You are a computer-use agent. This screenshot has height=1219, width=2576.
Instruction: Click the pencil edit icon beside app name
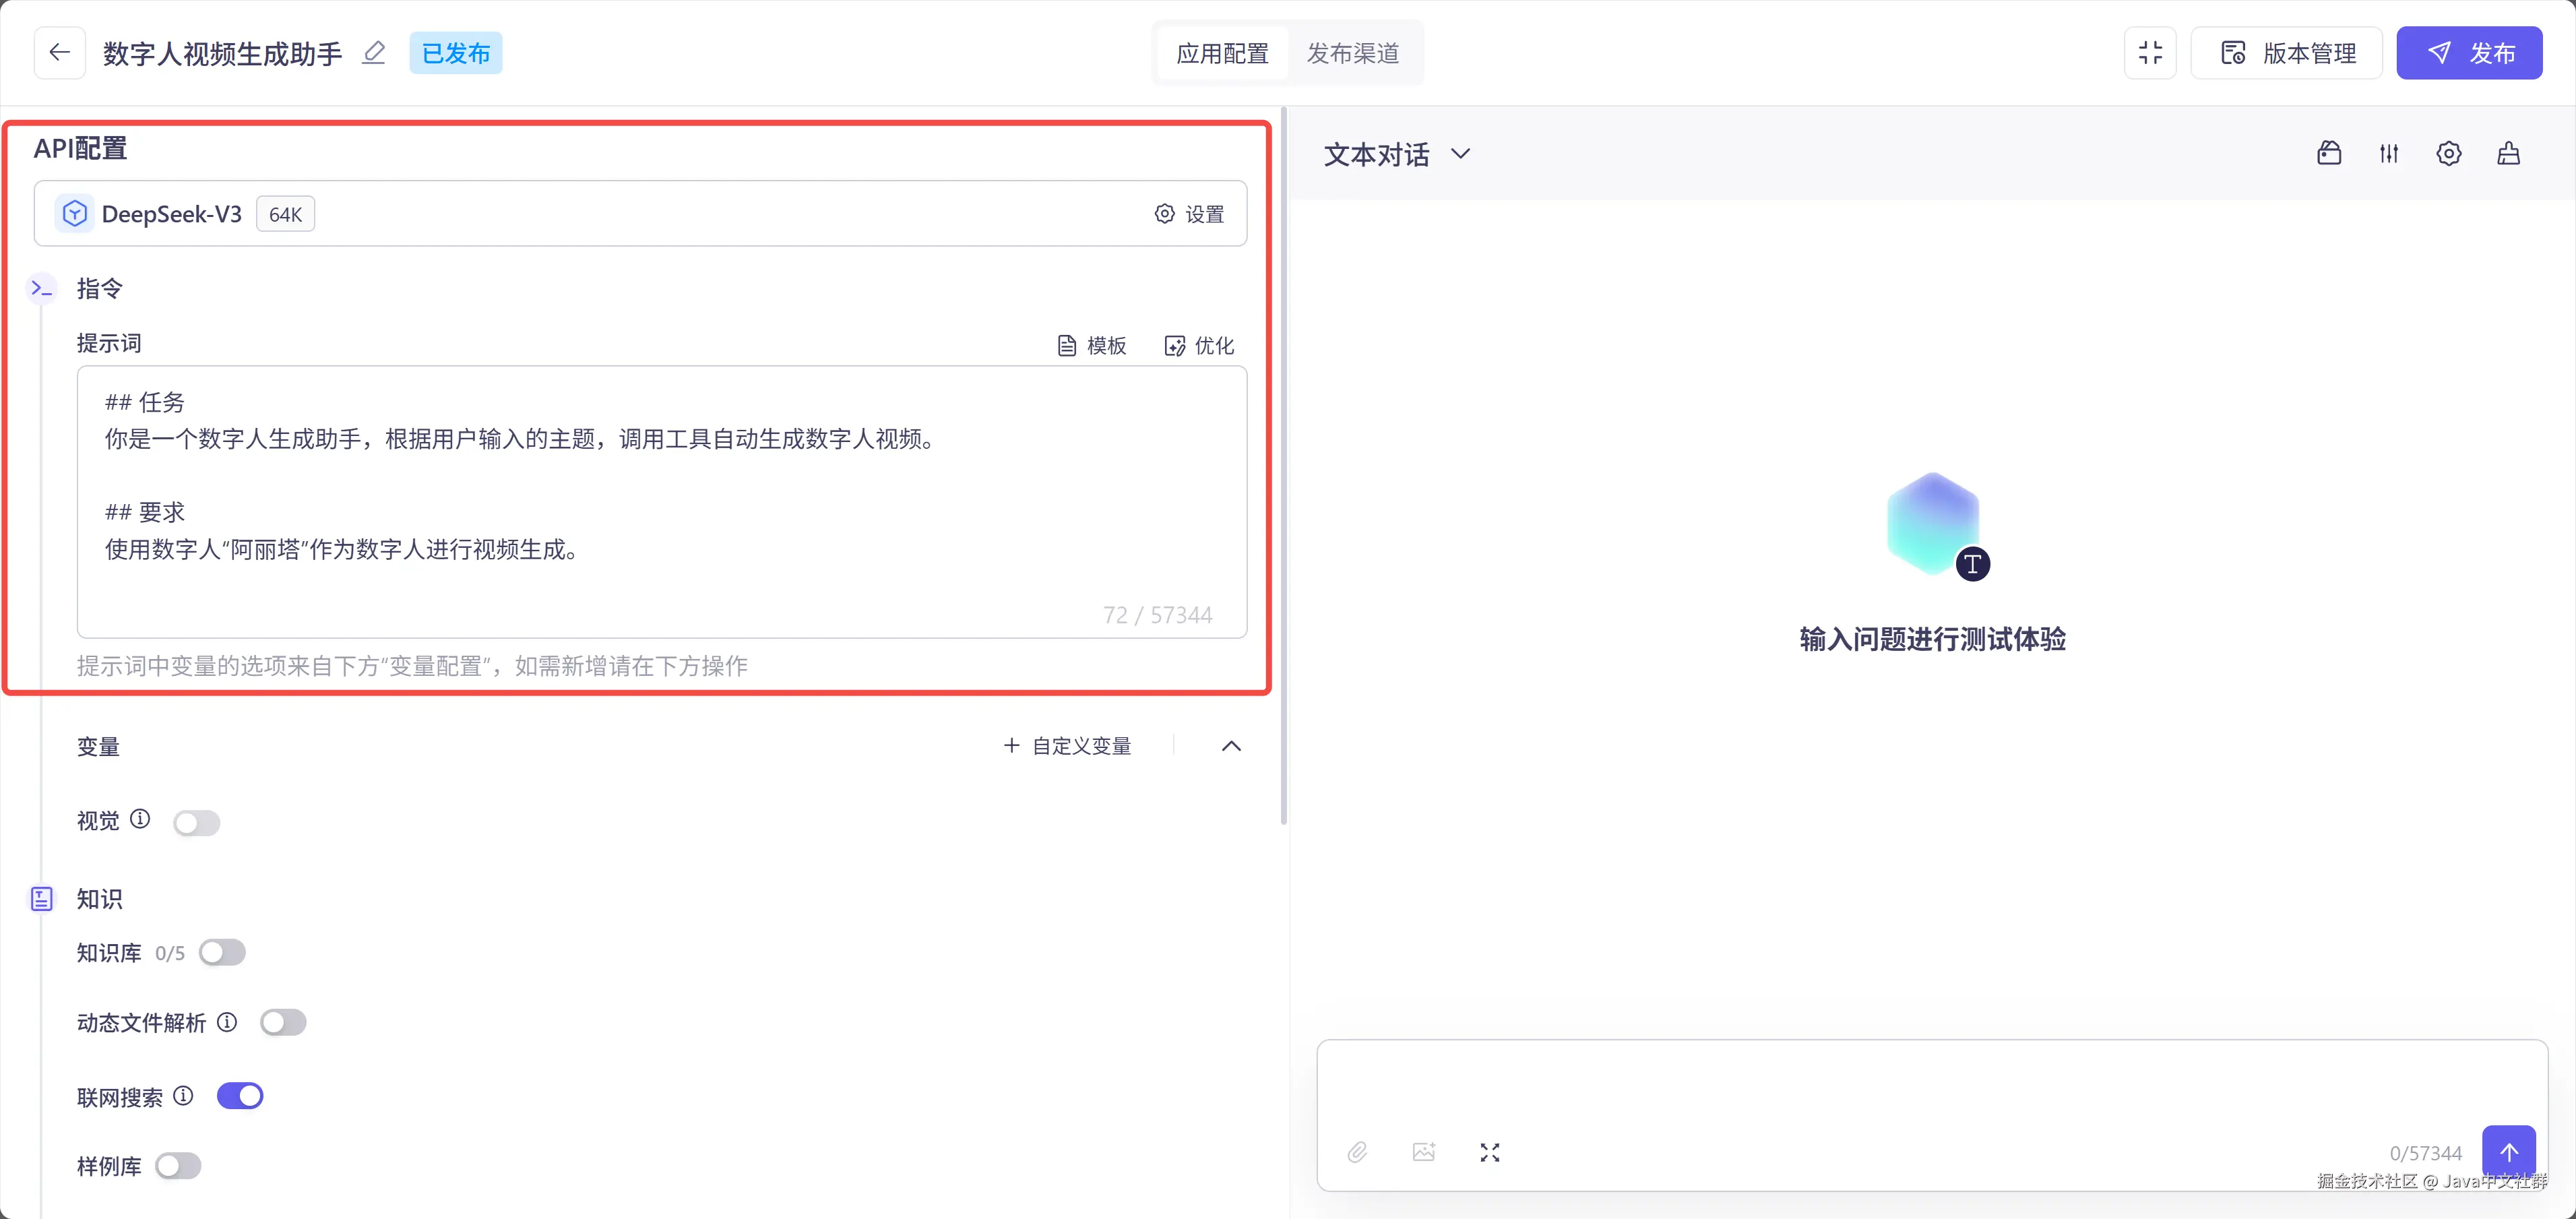[x=373, y=53]
